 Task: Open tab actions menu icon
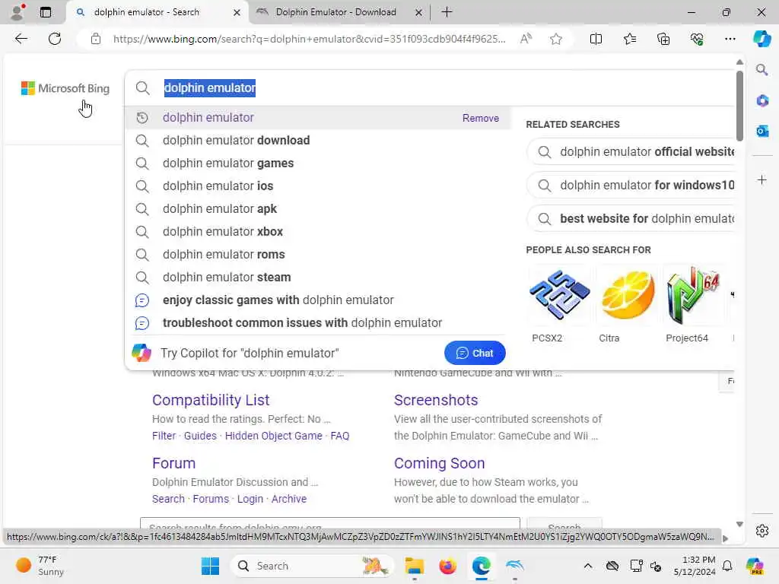[x=45, y=12]
